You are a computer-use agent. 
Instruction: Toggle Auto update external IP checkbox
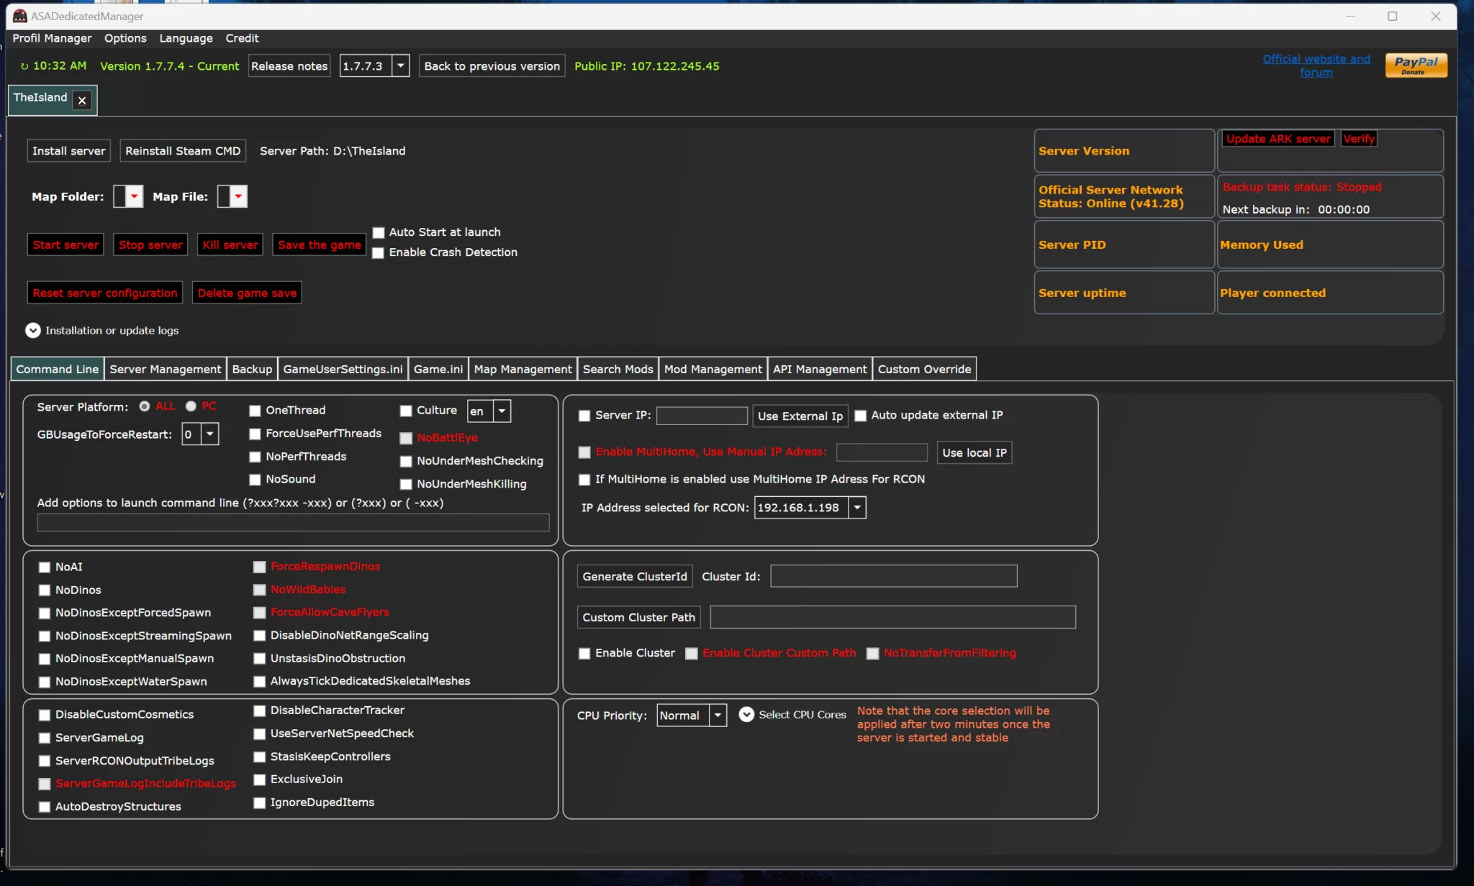[860, 416]
